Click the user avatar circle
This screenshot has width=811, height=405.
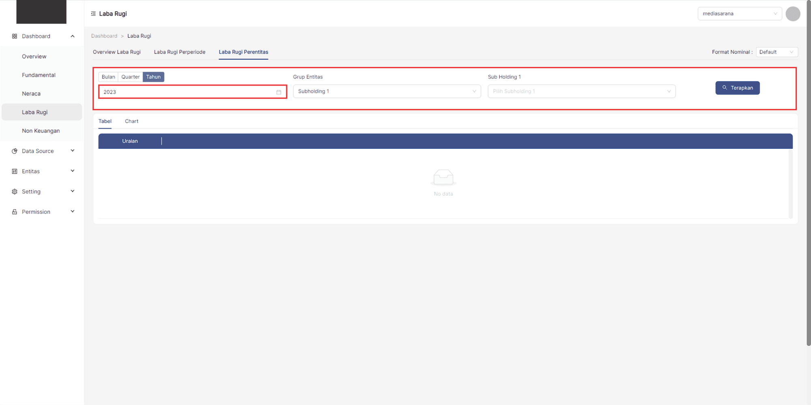(792, 14)
